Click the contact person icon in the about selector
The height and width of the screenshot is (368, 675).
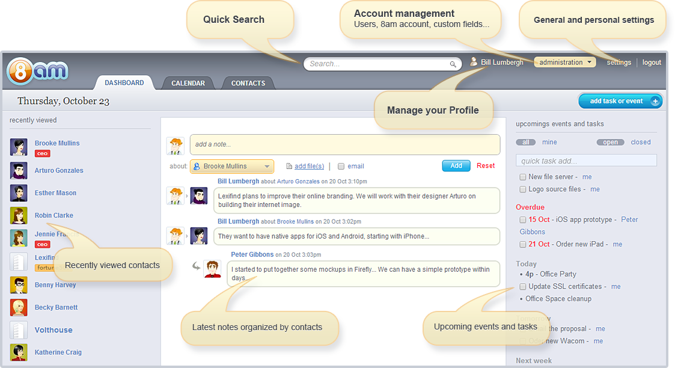[x=198, y=166]
